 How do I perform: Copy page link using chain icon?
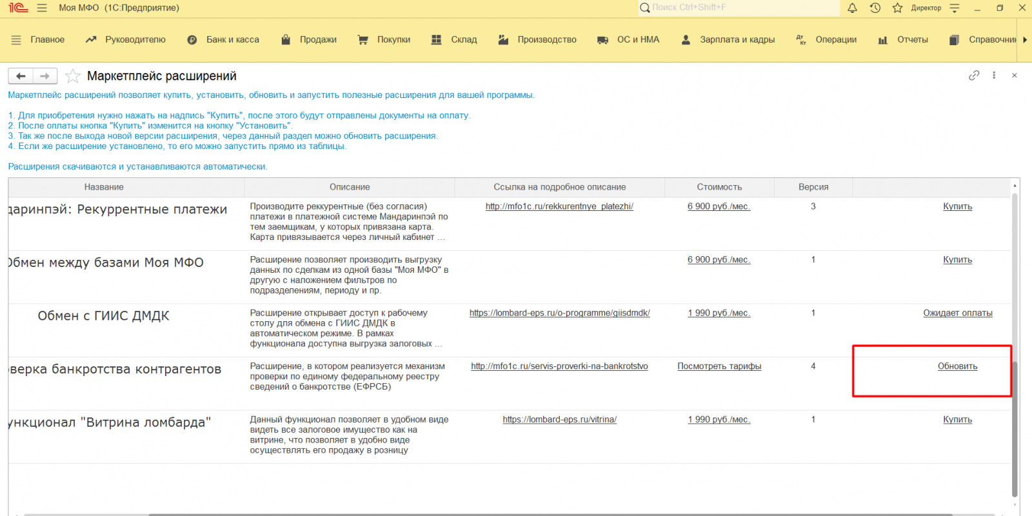click(974, 75)
